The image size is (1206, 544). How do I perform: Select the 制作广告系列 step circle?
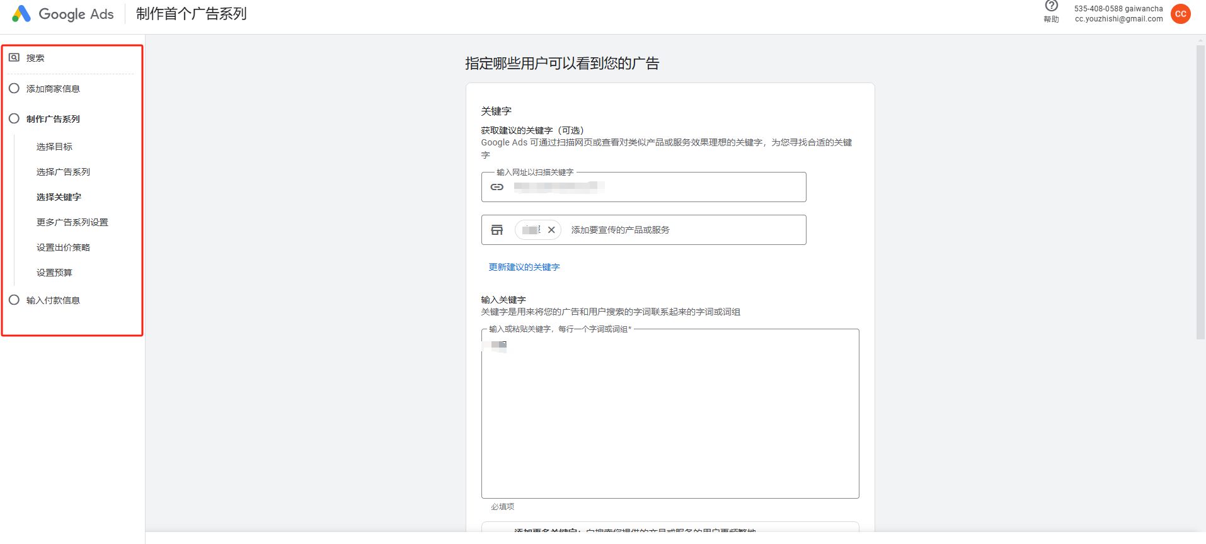(x=14, y=118)
